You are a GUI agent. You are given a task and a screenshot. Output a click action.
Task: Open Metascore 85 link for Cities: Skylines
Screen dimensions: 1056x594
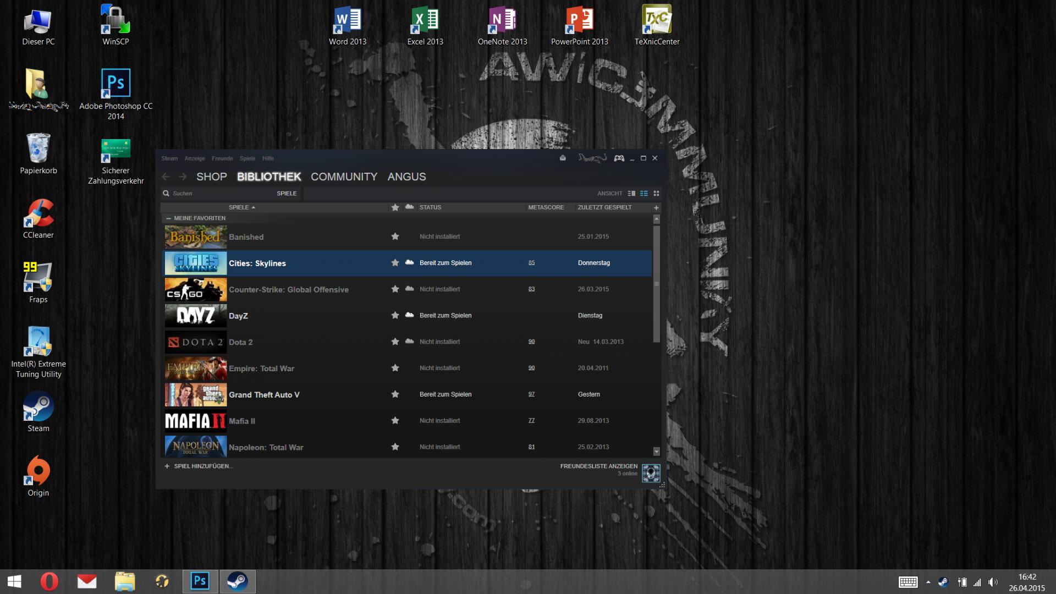(x=531, y=263)
